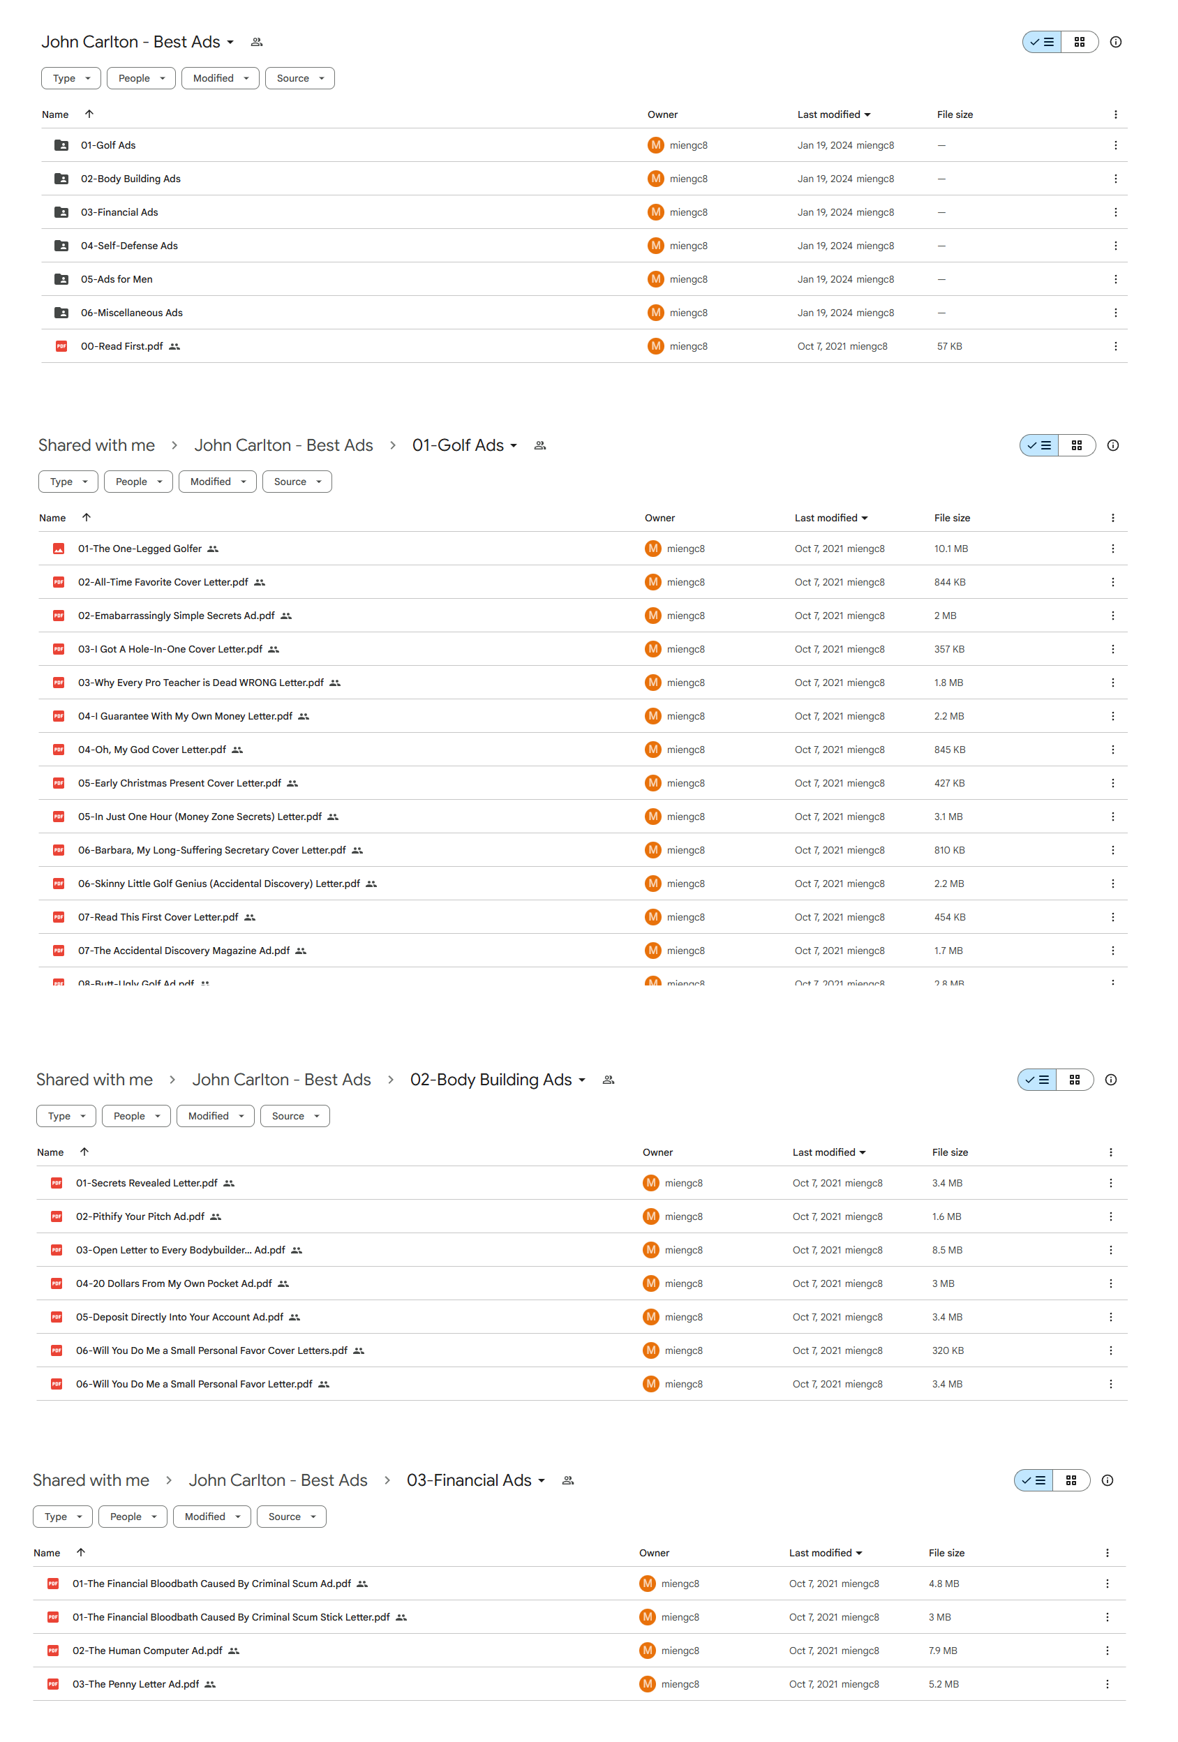1178x1742 pixels.
Task: Open Source filter in 01-Golf Ads section
Action: click(297, 482)
